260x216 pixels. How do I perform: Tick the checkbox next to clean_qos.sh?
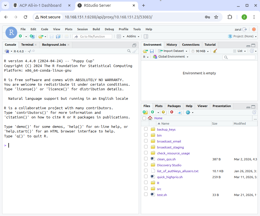pos(146,159)
